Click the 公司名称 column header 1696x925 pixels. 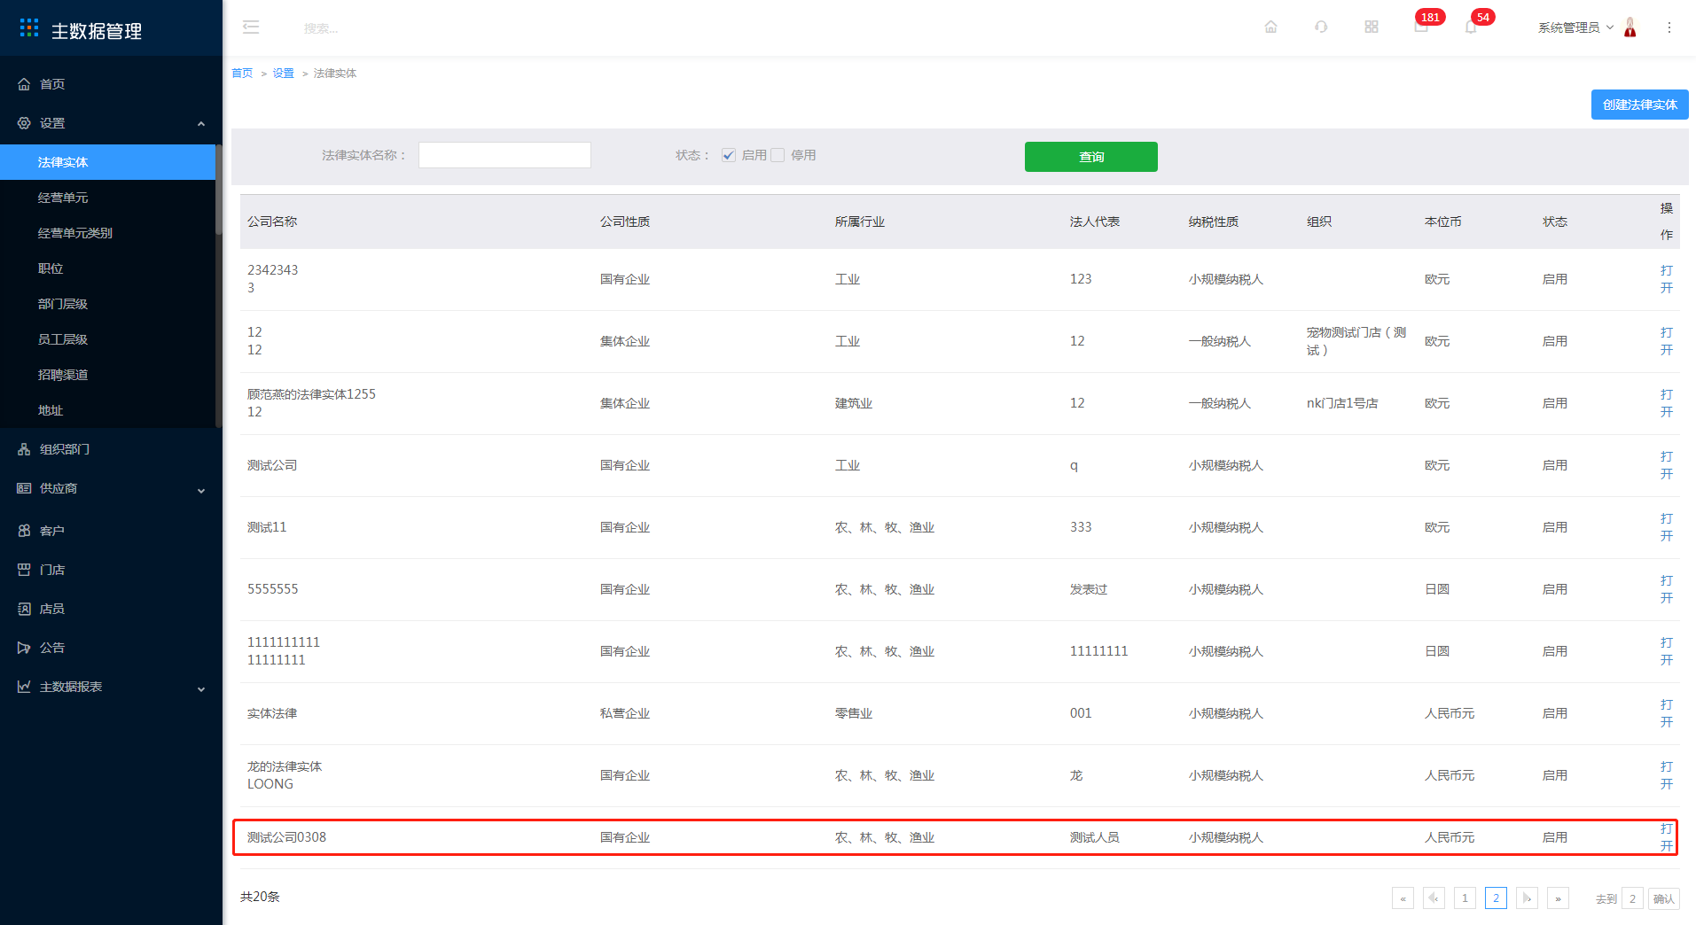pyautogui.click(x=272, y=222)
